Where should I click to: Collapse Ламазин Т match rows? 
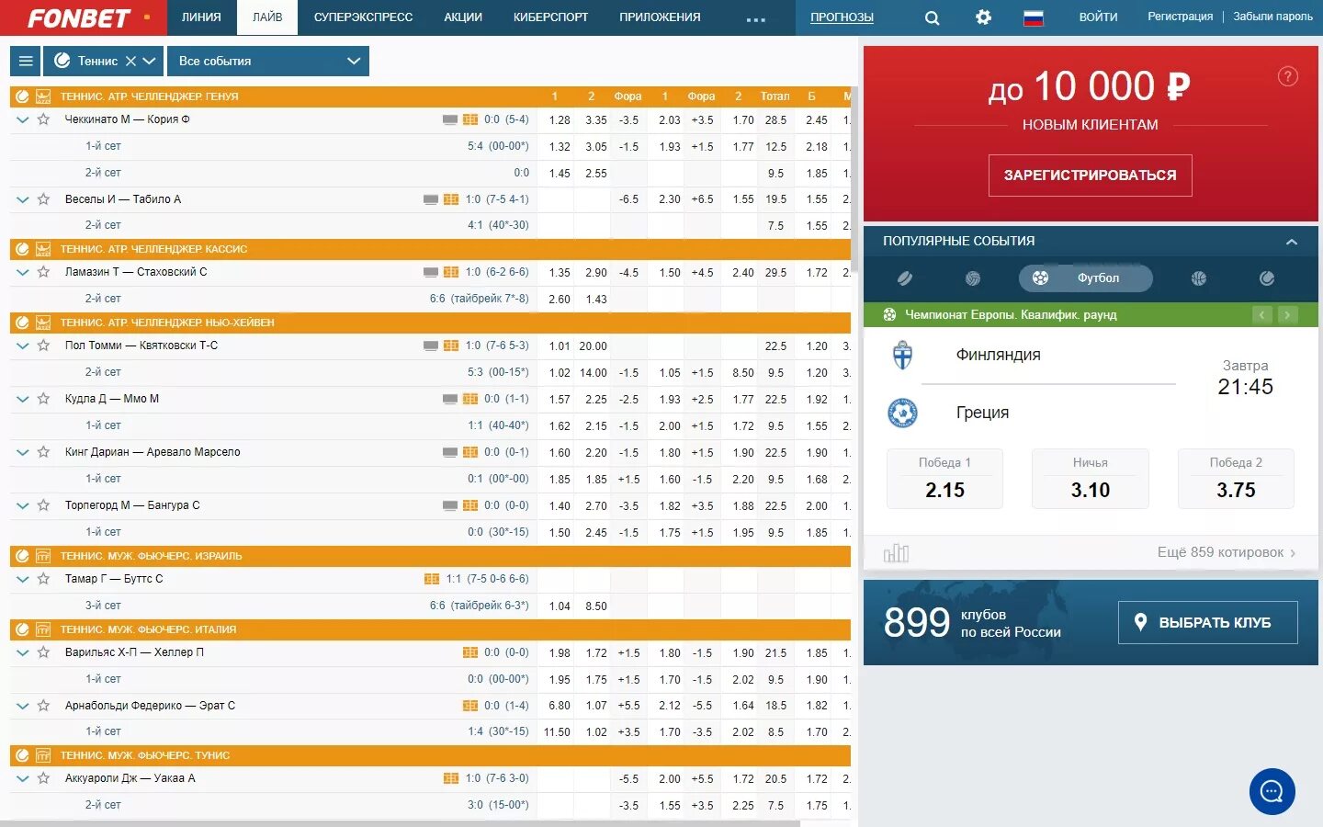pyautogui.click(x=23, y=272)
